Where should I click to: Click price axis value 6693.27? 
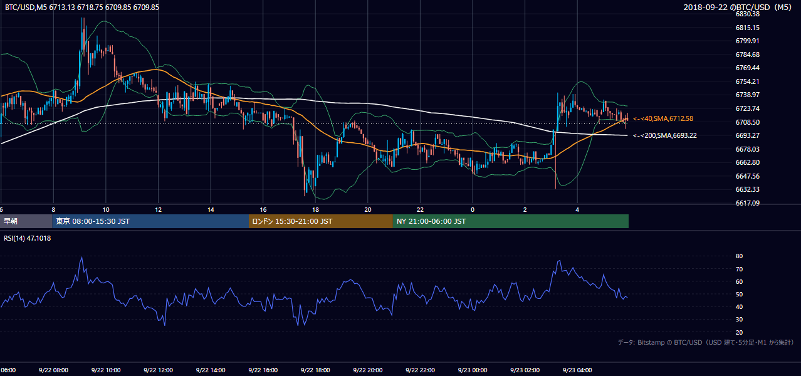(x=748, y=135)
